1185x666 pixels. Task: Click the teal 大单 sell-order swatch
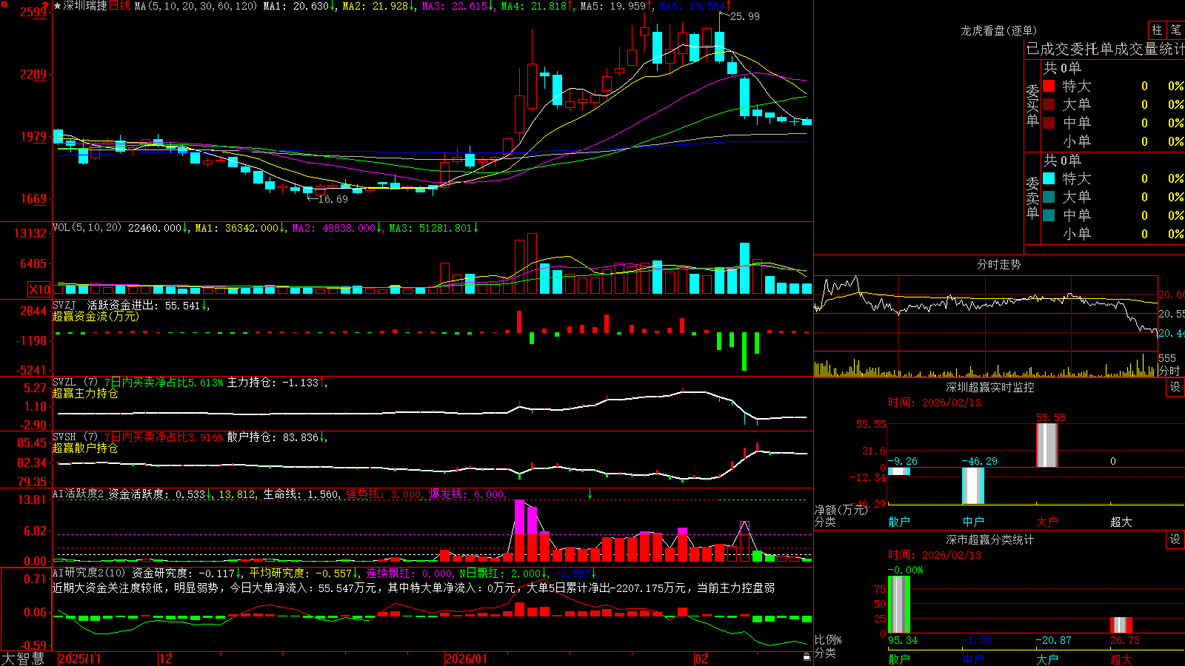1049,197
